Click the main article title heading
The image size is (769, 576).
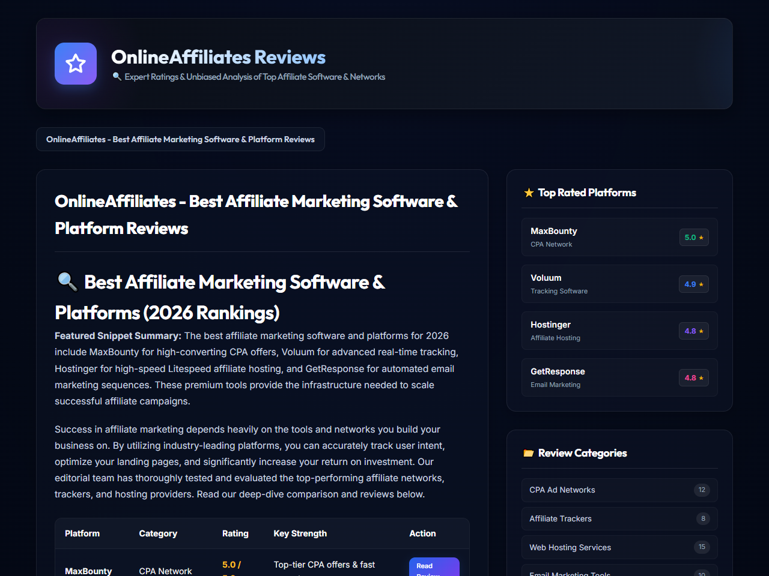256,215
